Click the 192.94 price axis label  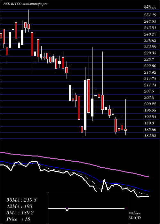point(150,117)
